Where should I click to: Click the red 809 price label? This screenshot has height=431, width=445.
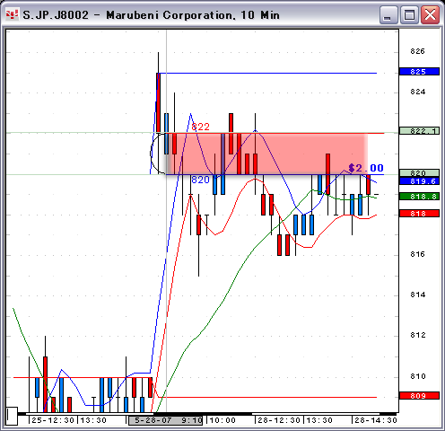(x=419, y=396)
